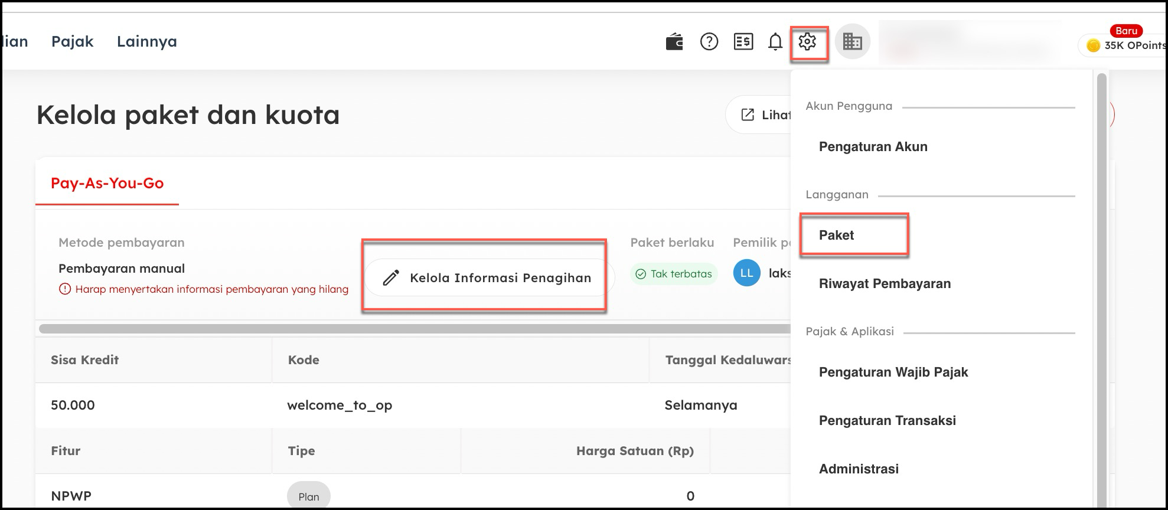Image resolution: width=1168 pixels, height=510 pixels.
Task: Open the billing document icon
Action: (x=743, y=42)
